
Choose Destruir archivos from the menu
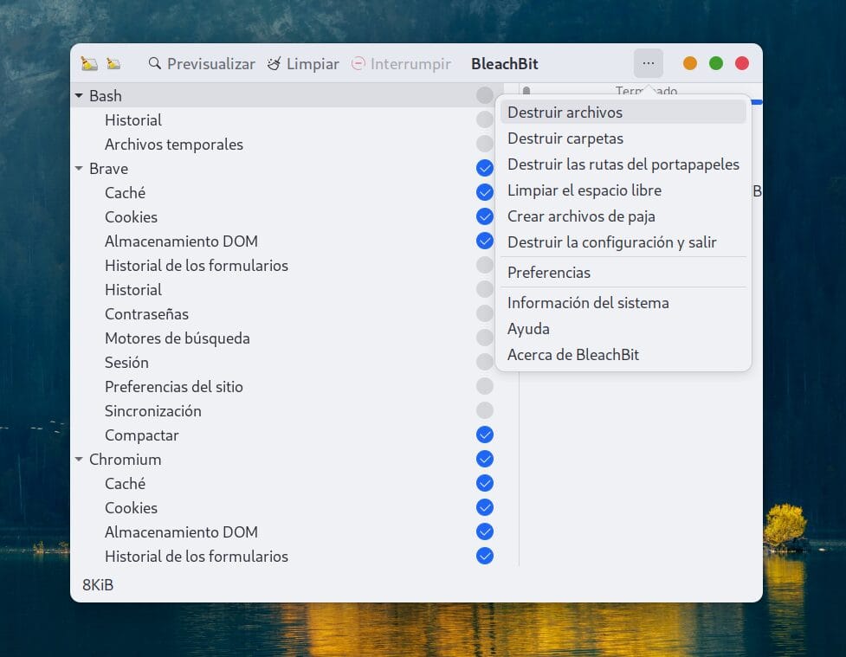(x=623, y=113)
